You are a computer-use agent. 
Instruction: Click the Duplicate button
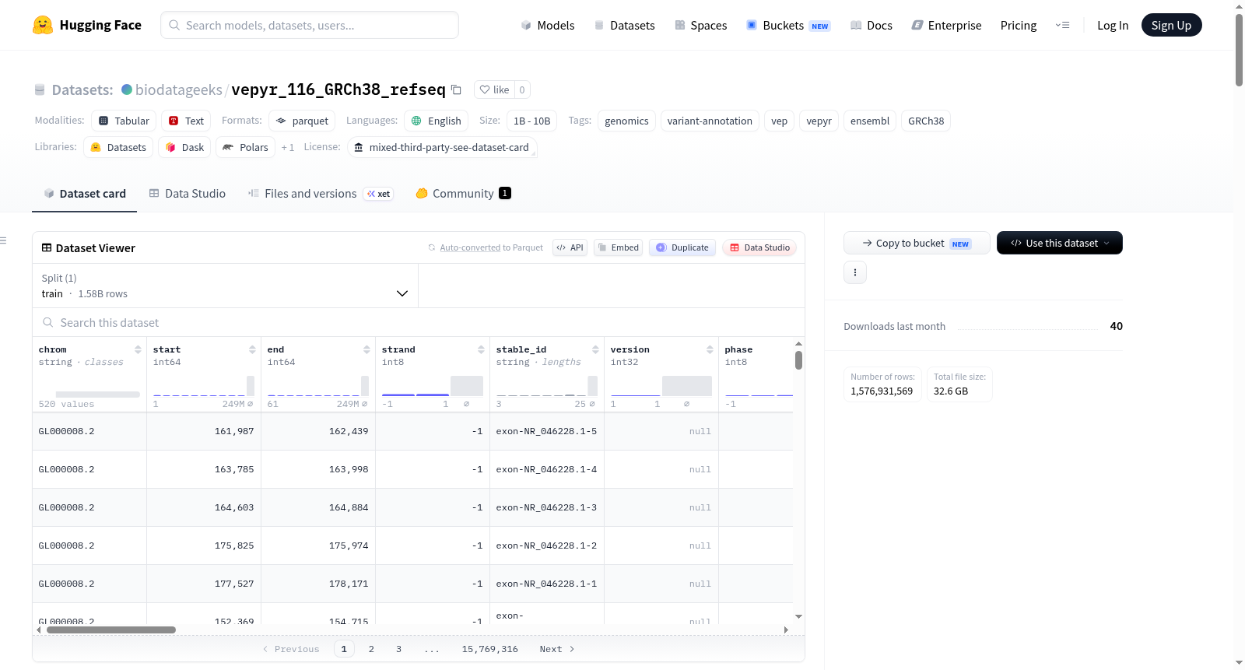[682, 247]
